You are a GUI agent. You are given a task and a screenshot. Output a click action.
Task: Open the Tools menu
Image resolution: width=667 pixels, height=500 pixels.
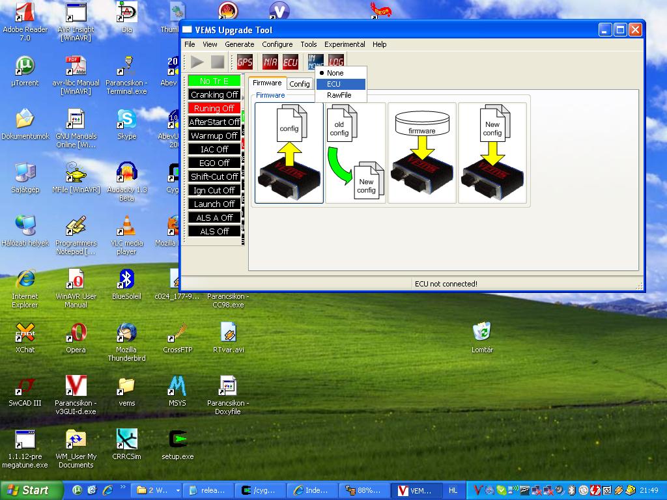tap(308, 44)
